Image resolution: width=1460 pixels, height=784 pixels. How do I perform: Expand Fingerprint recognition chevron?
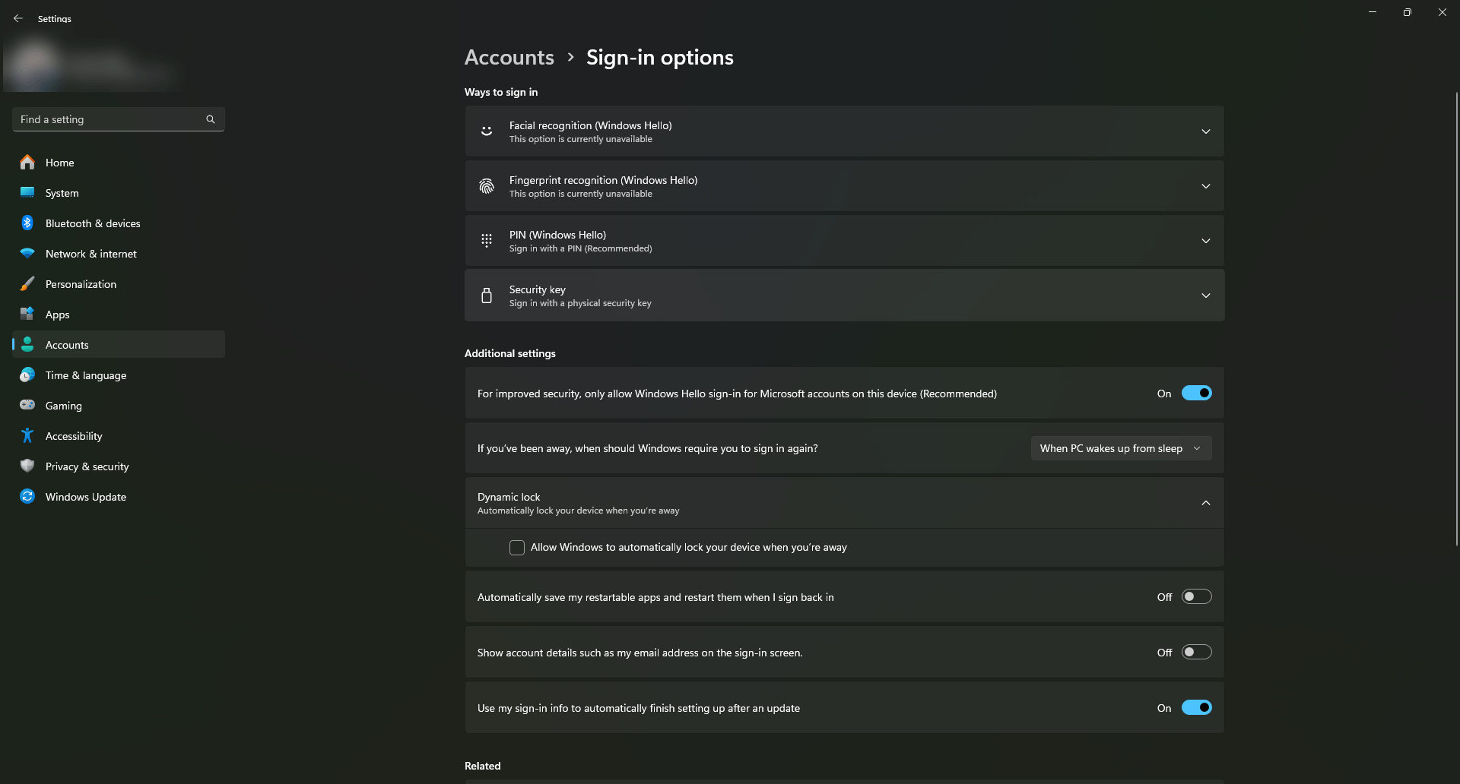pos(1206,186)
